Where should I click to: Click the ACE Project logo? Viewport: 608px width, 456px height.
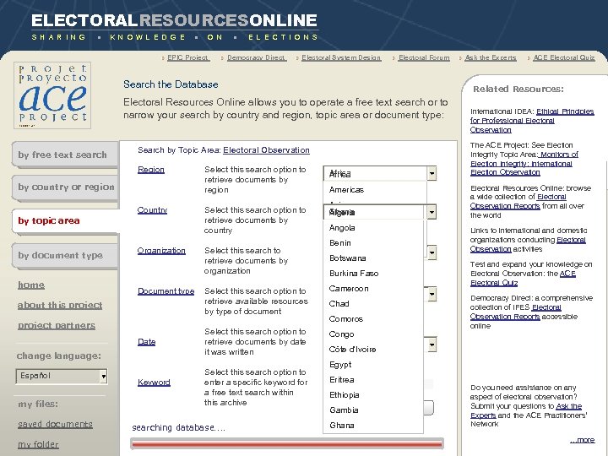[x=52, y=95]
